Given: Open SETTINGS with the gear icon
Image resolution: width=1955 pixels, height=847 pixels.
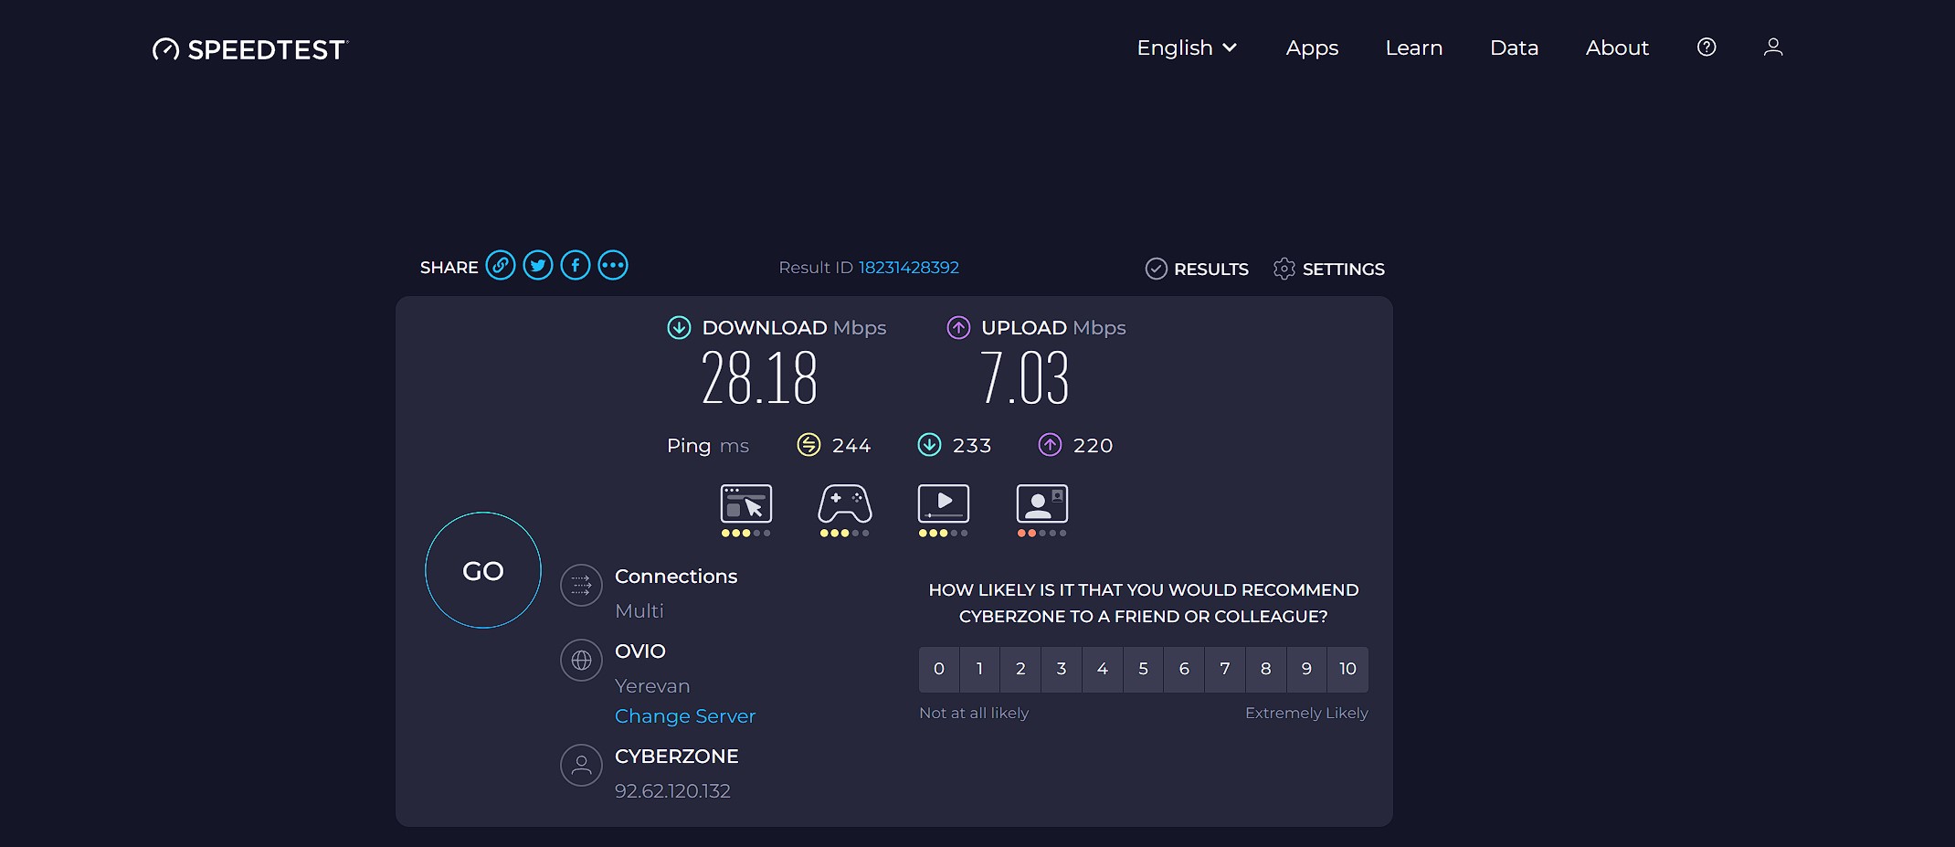Looking at the screenshot, I should coord(1329,269).
